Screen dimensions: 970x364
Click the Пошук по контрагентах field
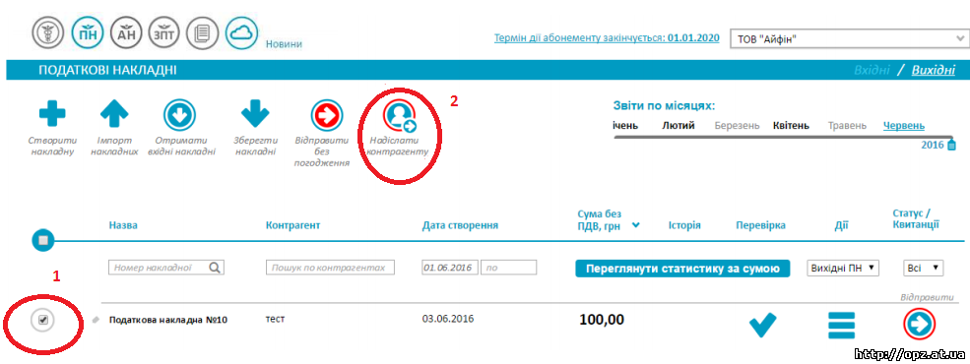pos(330,268)
